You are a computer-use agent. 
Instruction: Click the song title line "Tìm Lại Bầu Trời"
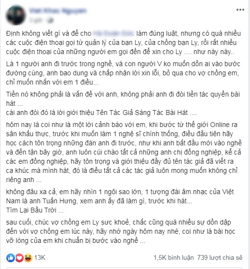pyautogui.click(x=35, y=210)
